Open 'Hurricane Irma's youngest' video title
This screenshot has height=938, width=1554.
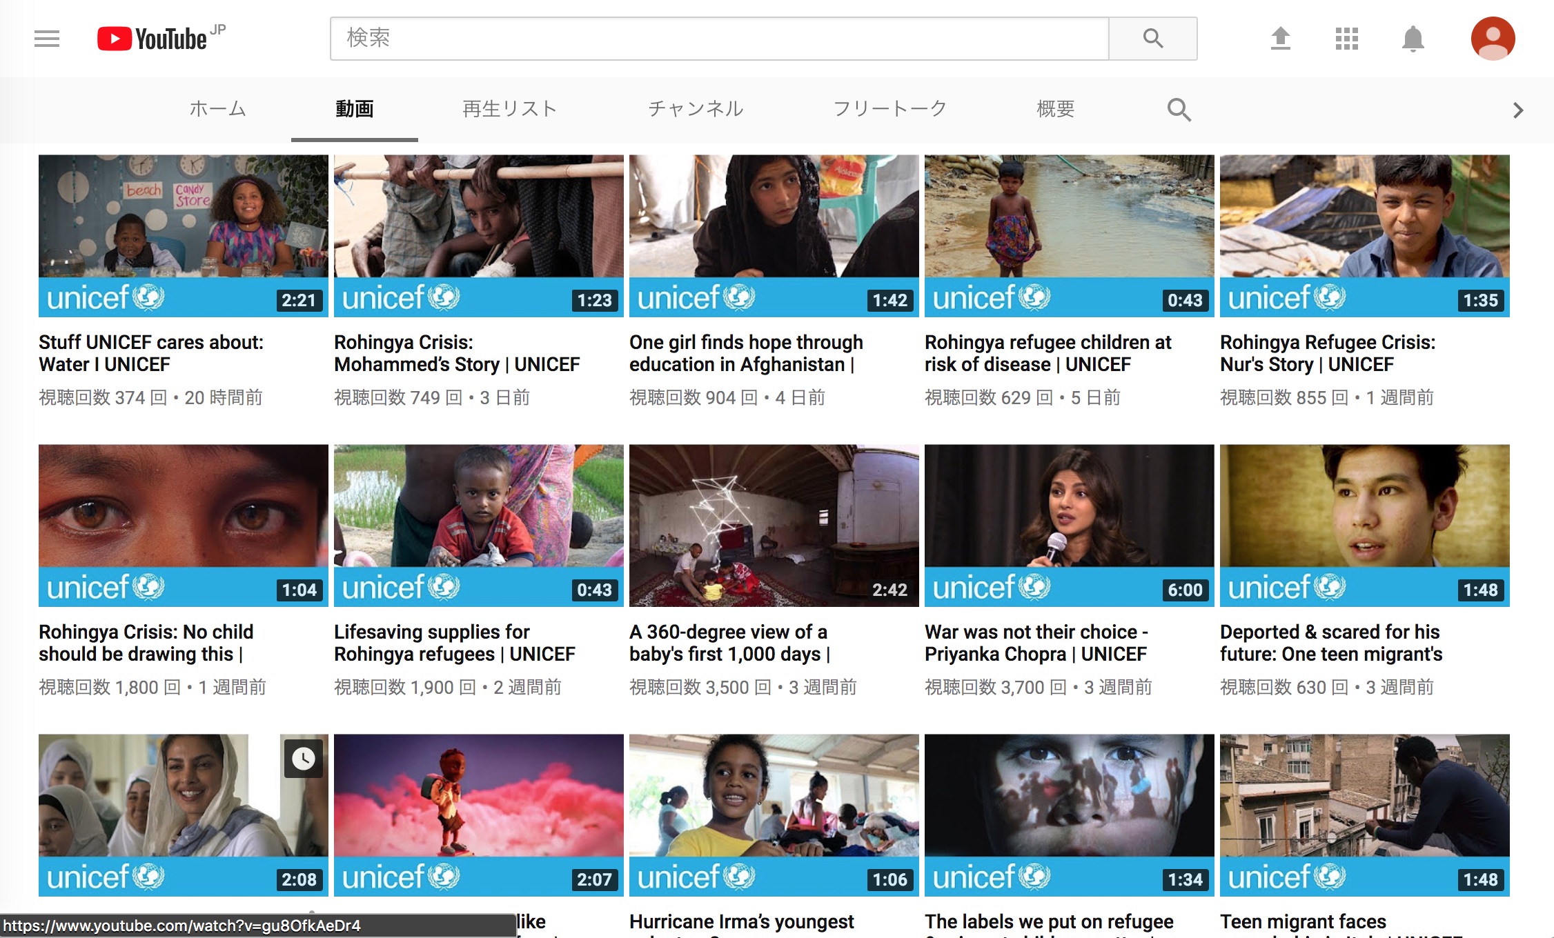(742, 923)
